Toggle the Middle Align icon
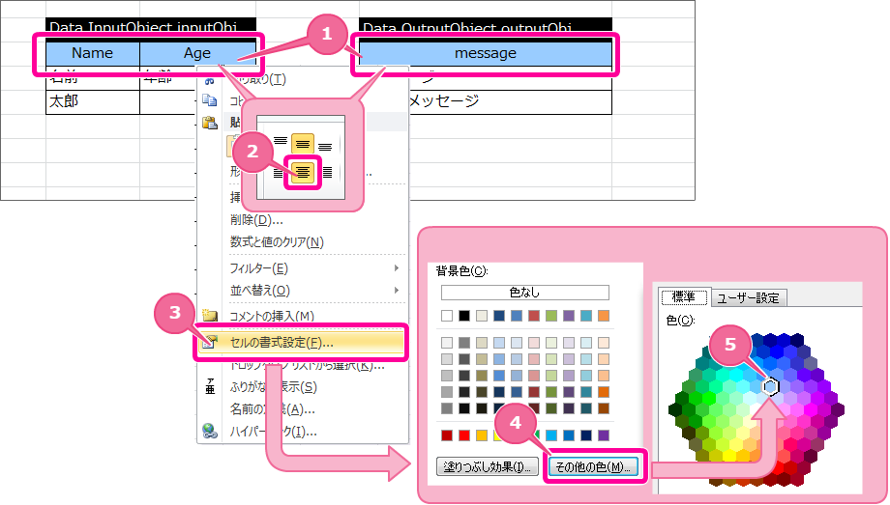The height and width of the screenshot is (505, 890). (x=303, y=144)
